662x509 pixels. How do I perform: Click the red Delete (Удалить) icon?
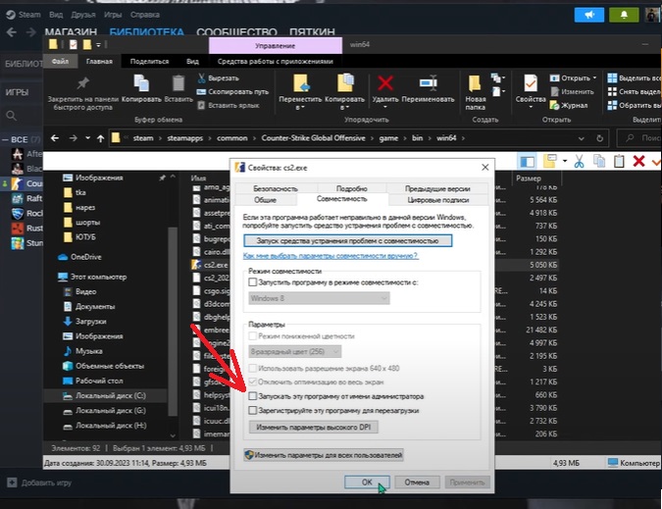point(385,83)
